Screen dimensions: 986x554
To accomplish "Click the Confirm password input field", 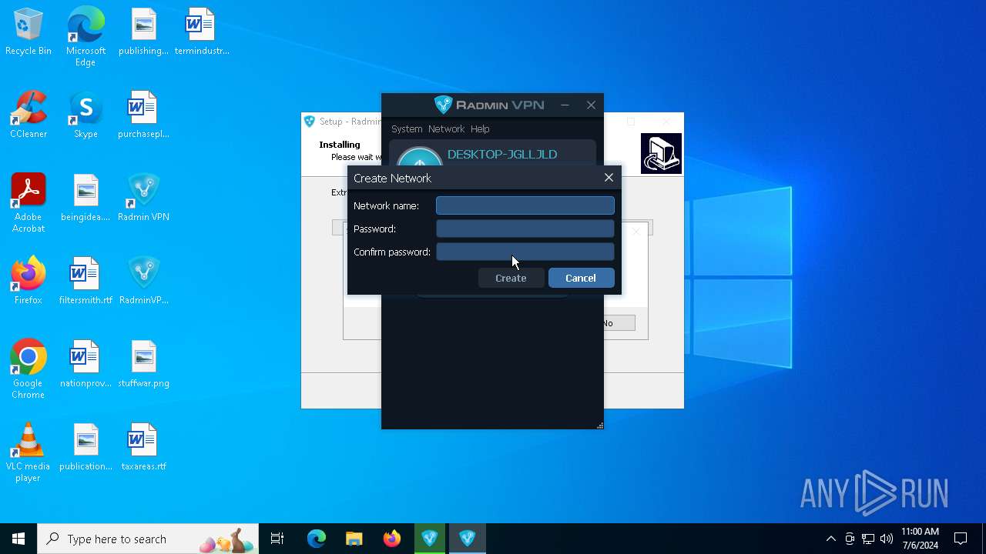I will click(525, 252).
